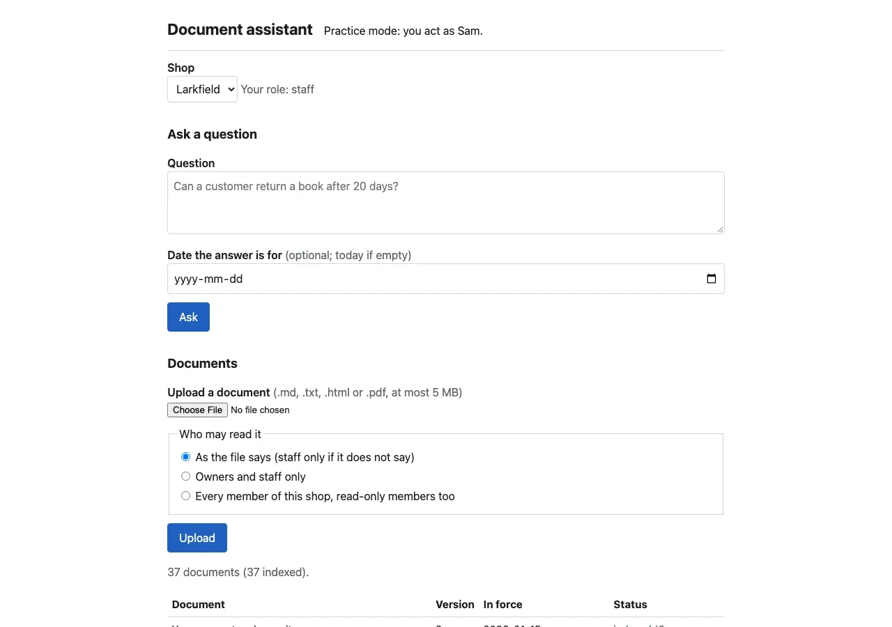Focus the date the answer is for field
Viewport: 892px width, 627px height.
click(446, 279)
